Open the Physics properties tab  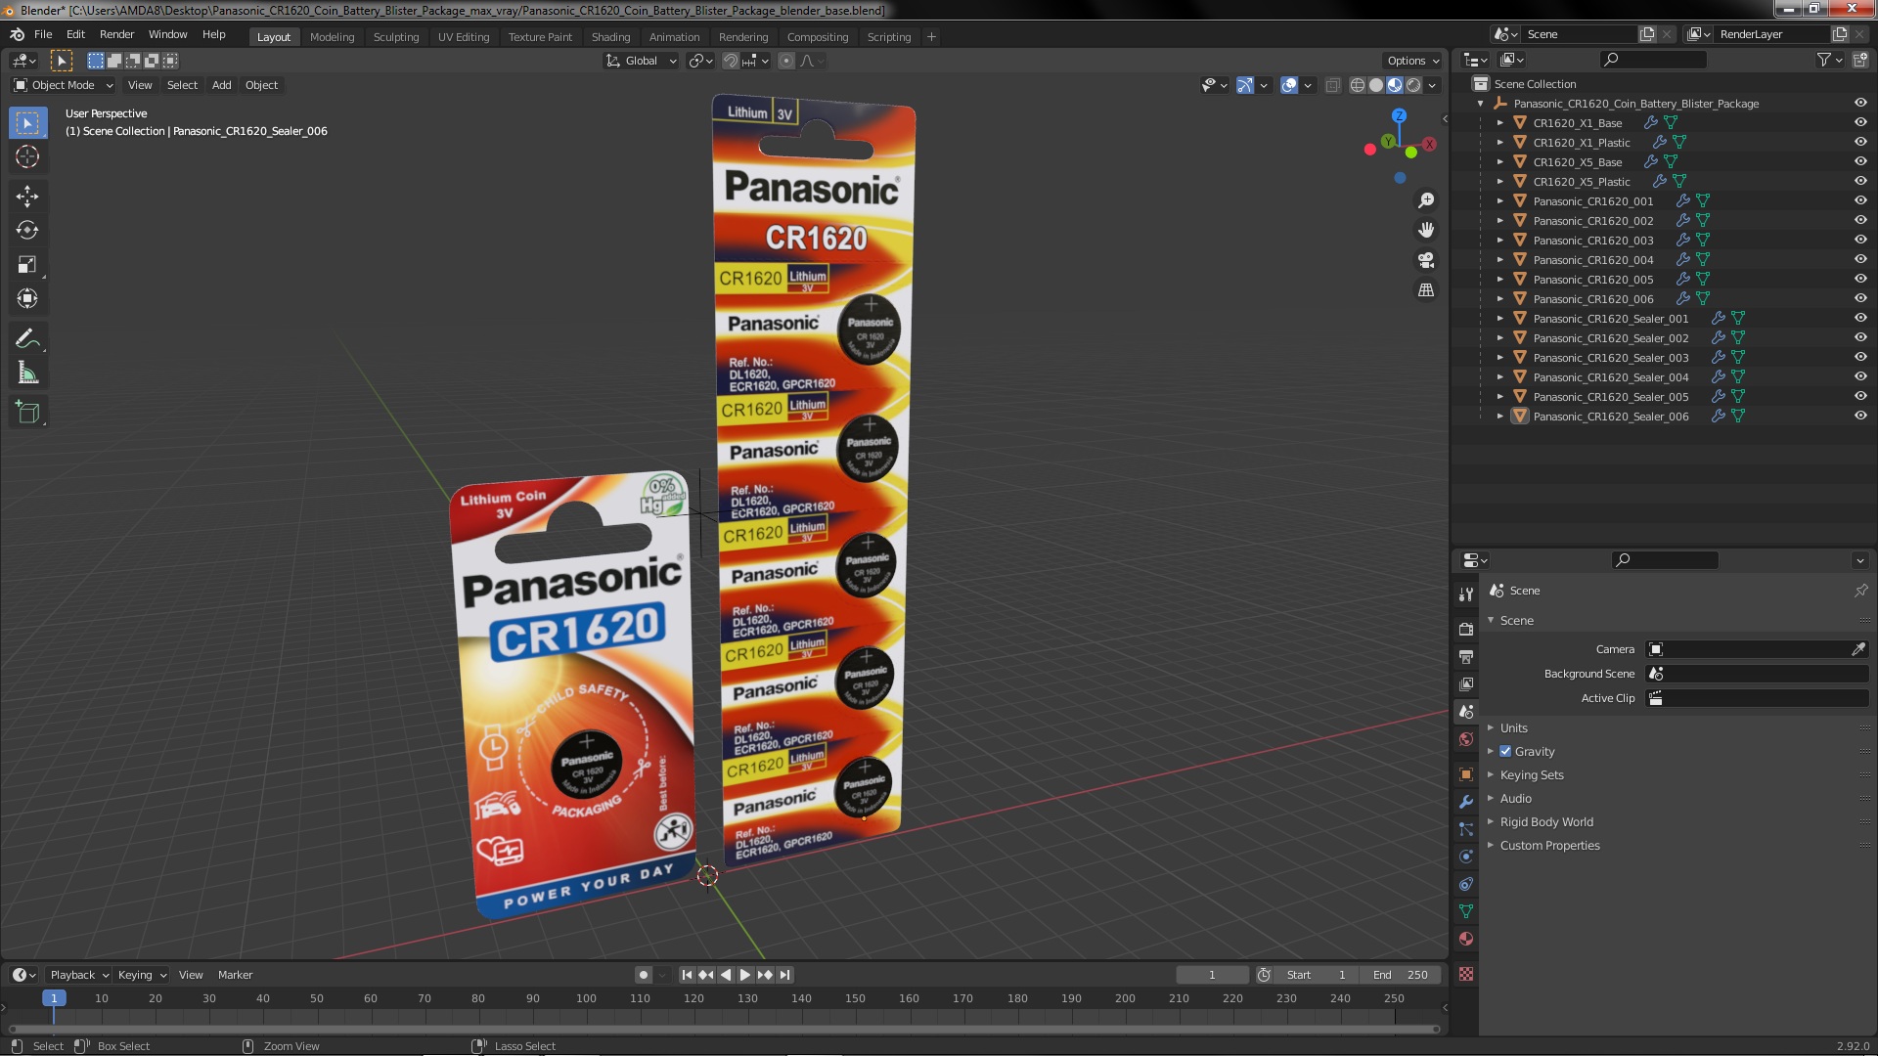point(1465,856)
